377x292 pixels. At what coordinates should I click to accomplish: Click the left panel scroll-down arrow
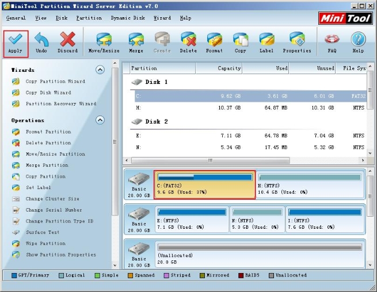tap(115, 265)
